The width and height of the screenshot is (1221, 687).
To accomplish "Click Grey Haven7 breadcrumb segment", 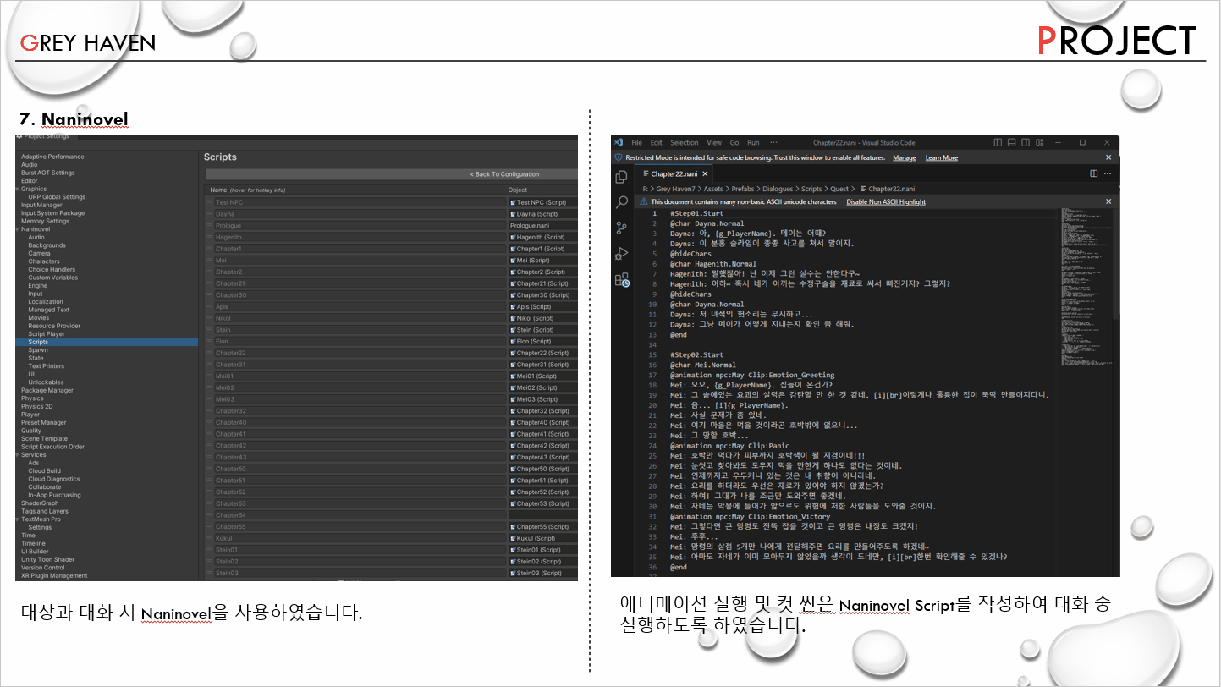I will point(675,189).
